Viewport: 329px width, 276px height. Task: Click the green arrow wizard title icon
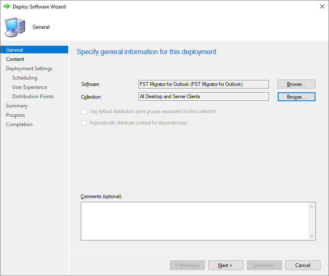(x=7, y=6)
